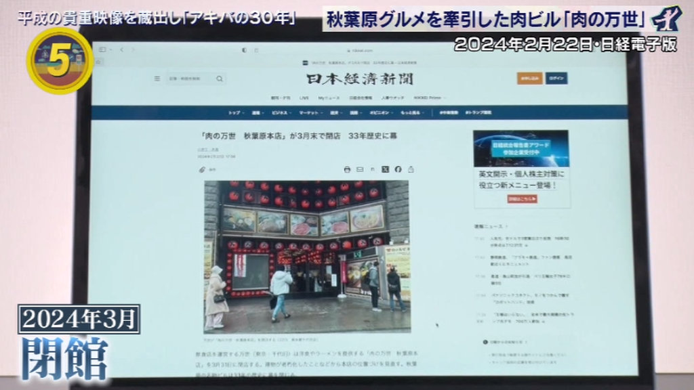The width and height of the screenshot is (694, 390).
Task: Click the blue ログイン button
Action: point(556,79)
